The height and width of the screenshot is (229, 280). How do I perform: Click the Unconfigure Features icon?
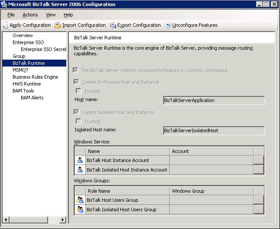[168, 25]
